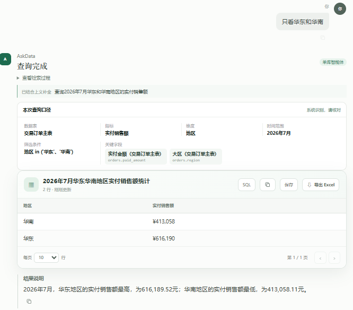Click the completed query text 查询2026年7月华东和华南地区
The image size is (353, 310).
point(101,92)
